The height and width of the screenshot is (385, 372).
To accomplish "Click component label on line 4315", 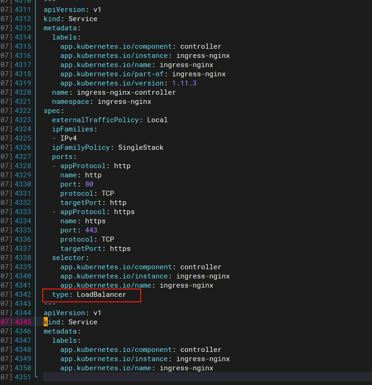I will [141, 46].
